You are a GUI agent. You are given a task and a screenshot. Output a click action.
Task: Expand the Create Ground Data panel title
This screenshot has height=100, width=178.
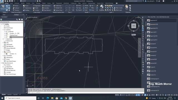[16, 12]
